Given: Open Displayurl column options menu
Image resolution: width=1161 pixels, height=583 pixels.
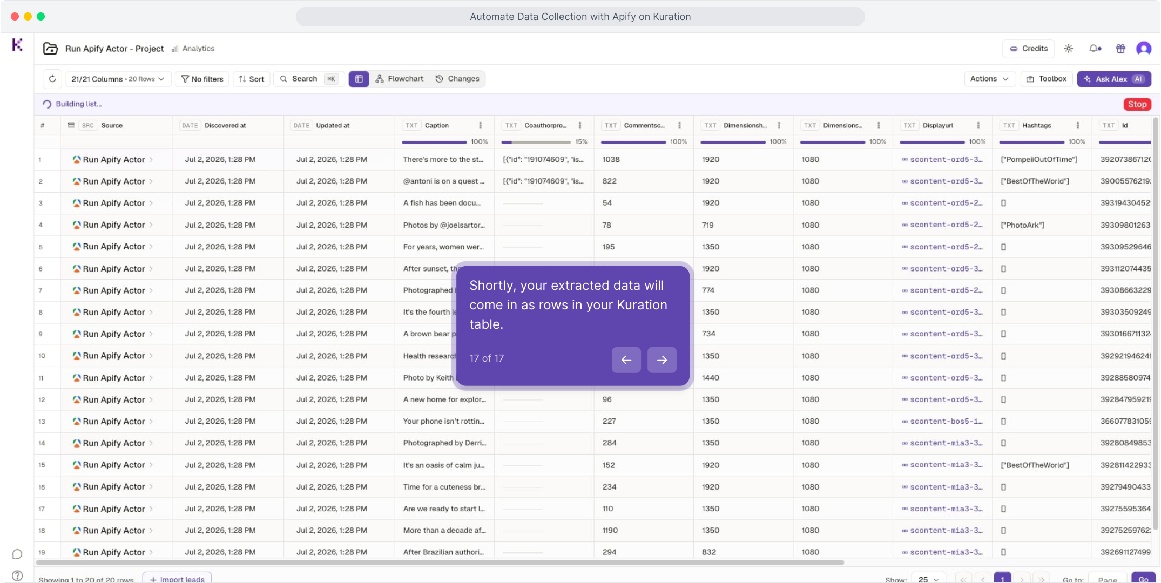Looking at the screenshot, I should 978,125.
